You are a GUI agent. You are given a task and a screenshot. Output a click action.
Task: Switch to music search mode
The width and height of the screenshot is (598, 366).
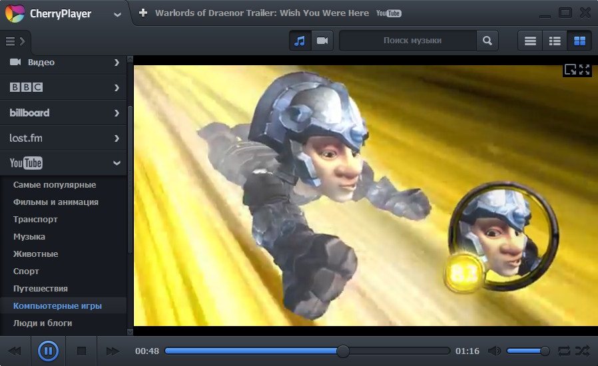tap(300, 41)
